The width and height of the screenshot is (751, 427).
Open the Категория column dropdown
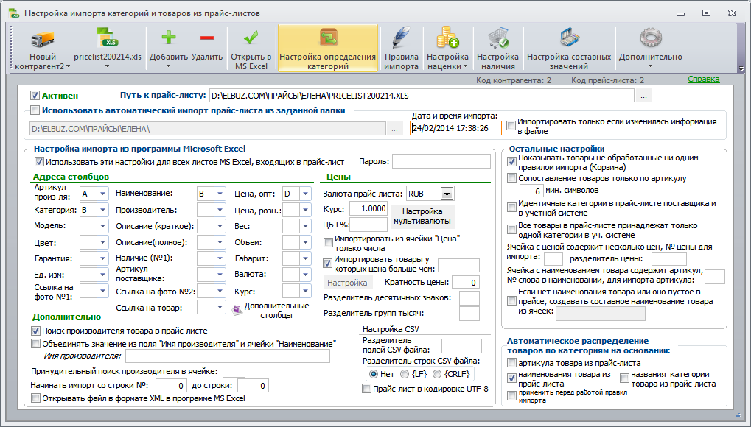[x=103, y=210]
